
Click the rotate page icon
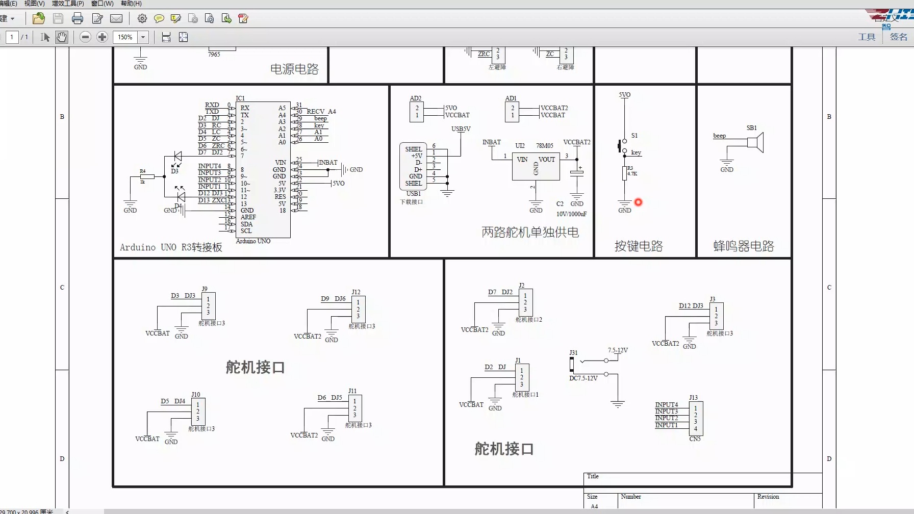point(210,19)
